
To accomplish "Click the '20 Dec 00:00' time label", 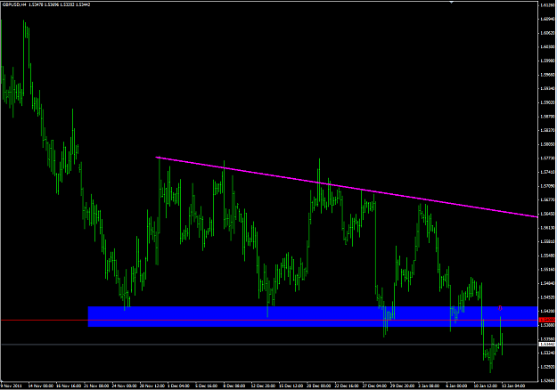I will (319, 386).
